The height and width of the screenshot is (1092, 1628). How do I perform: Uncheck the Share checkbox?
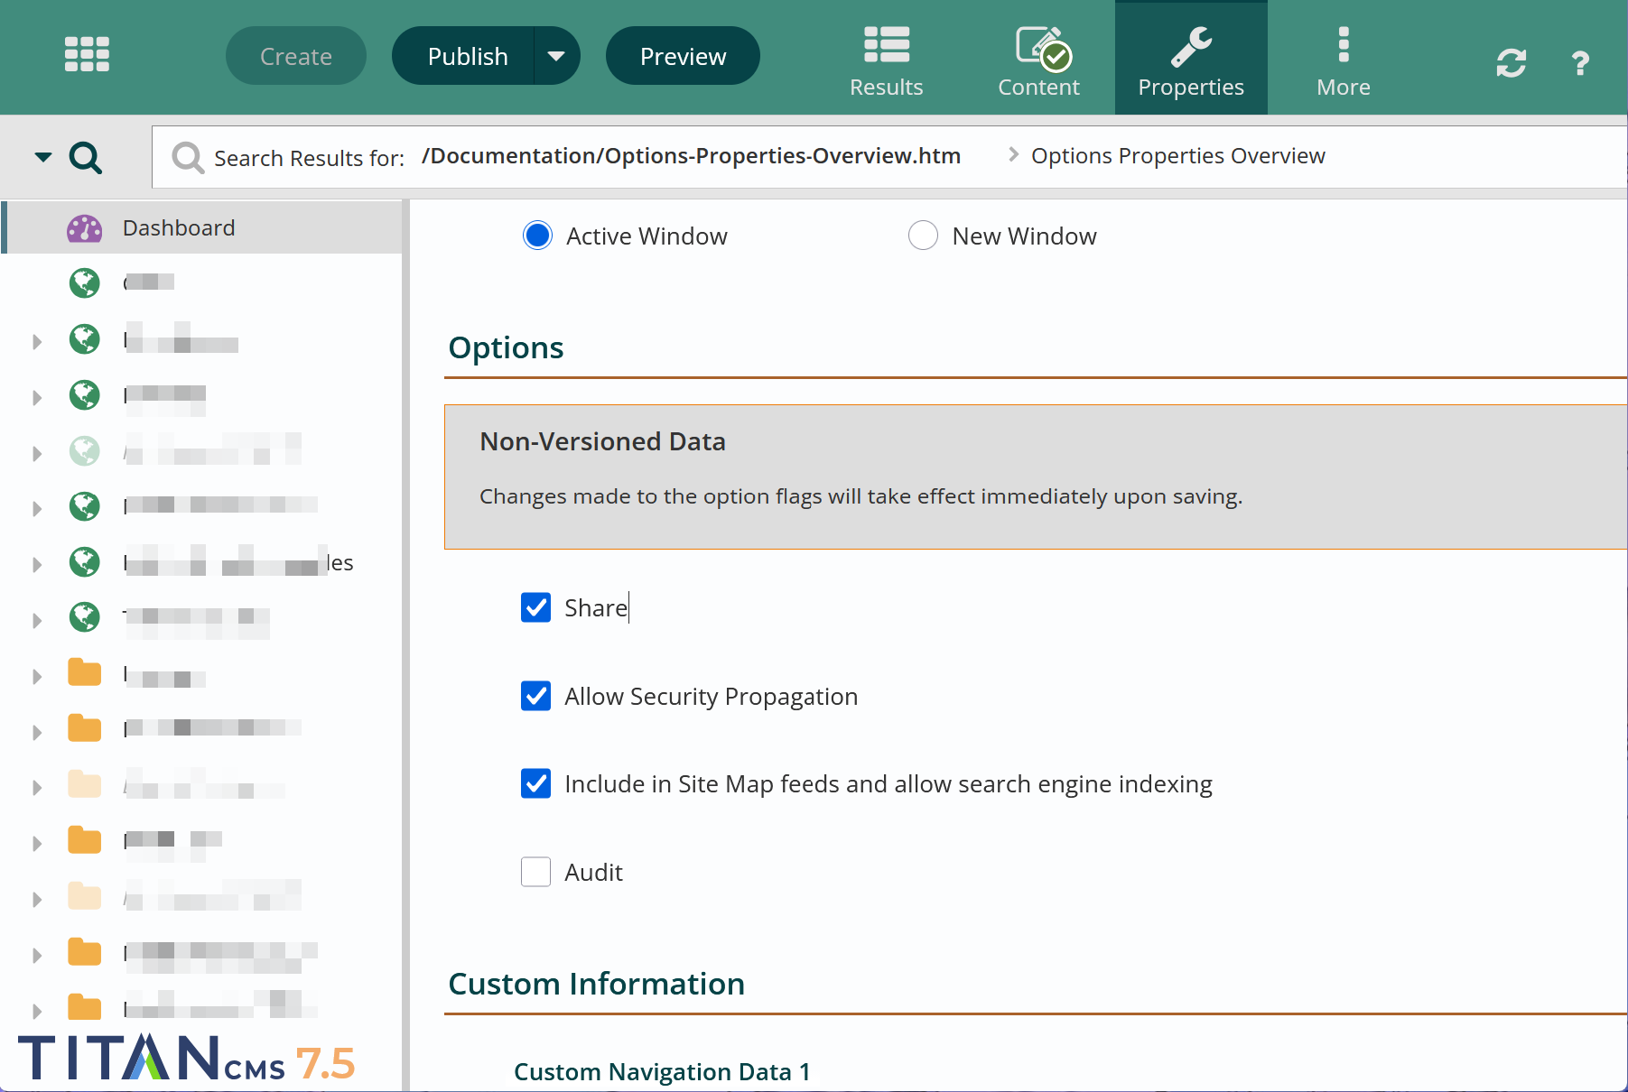tap(535, 607)
